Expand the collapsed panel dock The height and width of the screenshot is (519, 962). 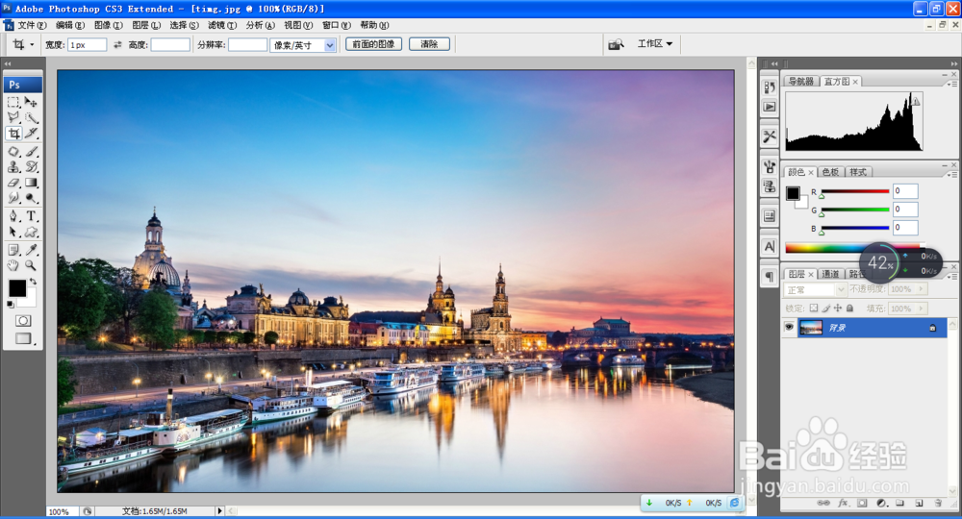774,63
